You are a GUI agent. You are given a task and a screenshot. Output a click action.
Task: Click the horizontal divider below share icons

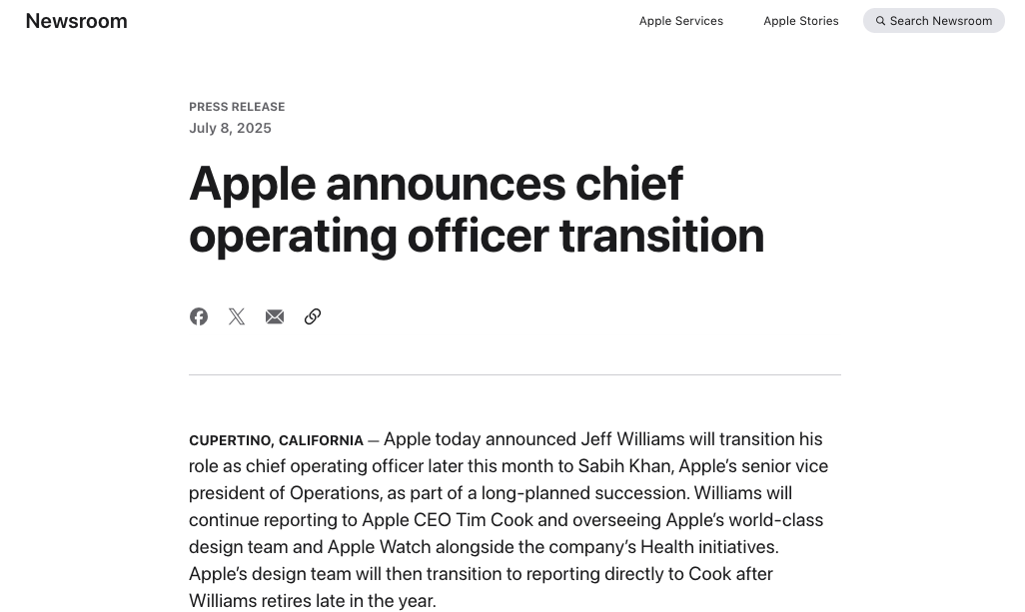[x=514, y=375]
